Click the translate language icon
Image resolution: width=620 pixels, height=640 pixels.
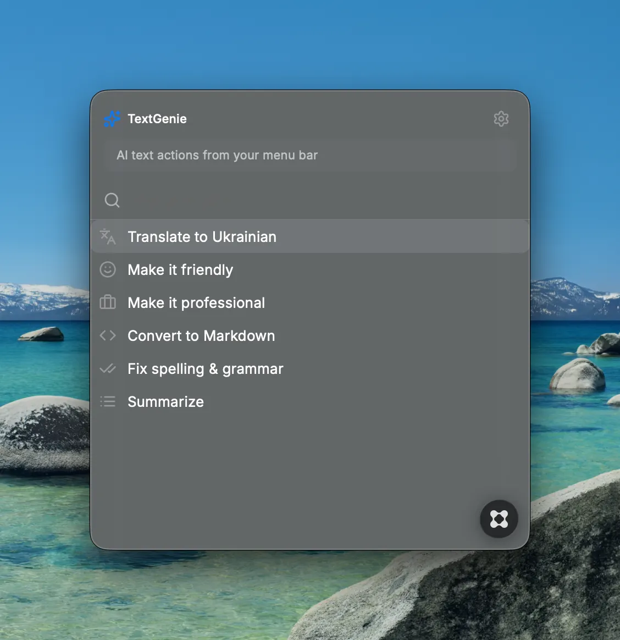click(x=108, y=237)
